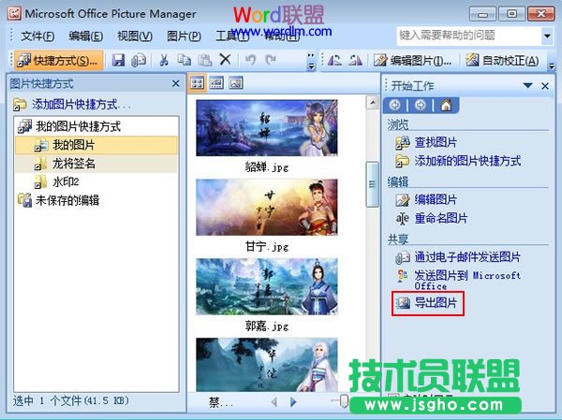
Task: Click the Delete X icon in toolbar
Action: tap(225, 60)
